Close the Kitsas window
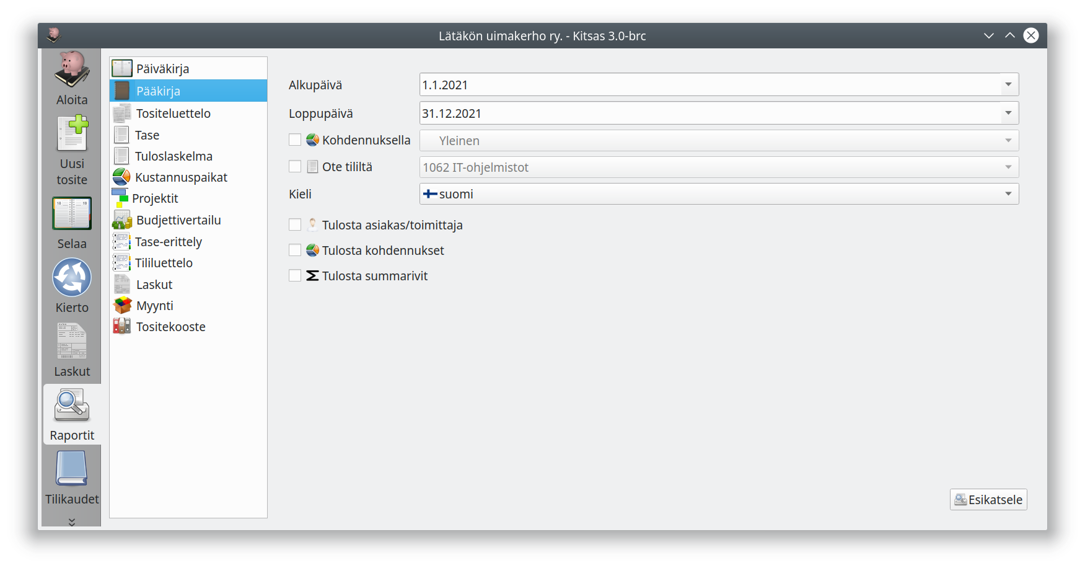The height and width of the screenshot is (568, 1085). 1031,35
